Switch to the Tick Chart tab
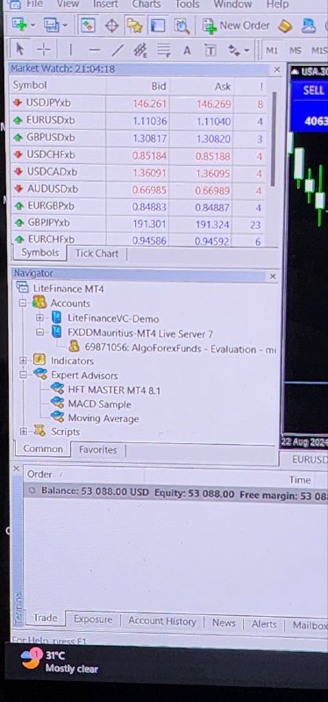 96,254
